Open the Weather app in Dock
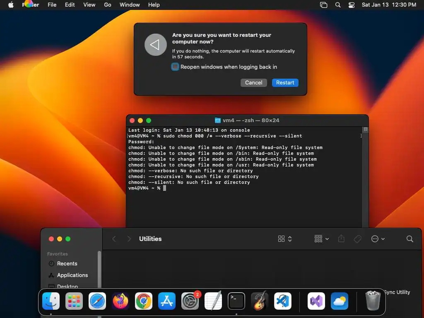Image resolution: width=424 pixels, height=318 pixels. 340,301
